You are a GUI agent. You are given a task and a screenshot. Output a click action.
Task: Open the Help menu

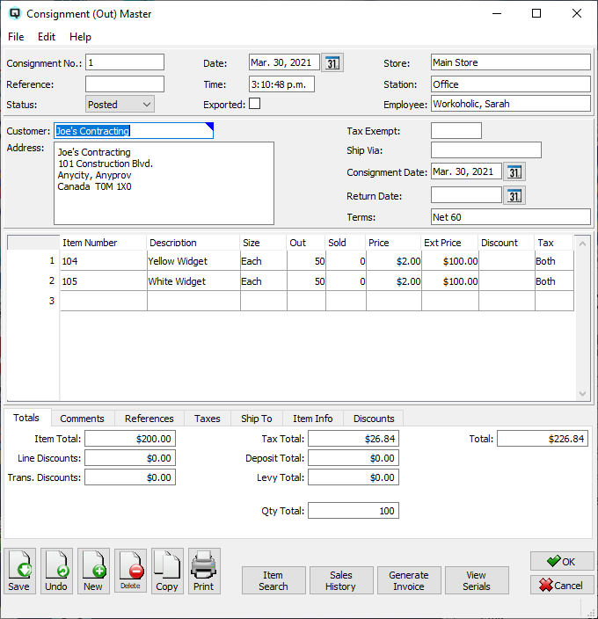80,37
